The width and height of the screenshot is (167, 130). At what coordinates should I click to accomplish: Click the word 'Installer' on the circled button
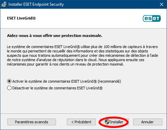117,122
